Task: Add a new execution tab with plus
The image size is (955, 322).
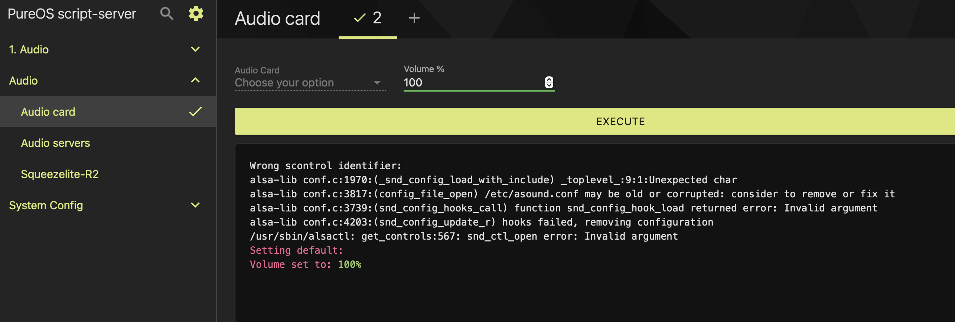Action: 414,18
